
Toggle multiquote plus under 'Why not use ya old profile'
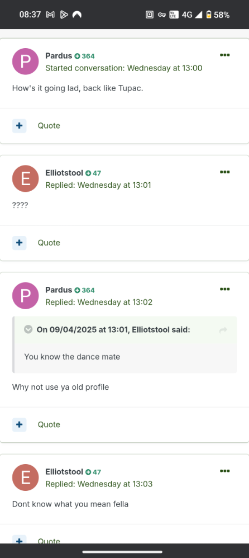click(x=19, y=424)
